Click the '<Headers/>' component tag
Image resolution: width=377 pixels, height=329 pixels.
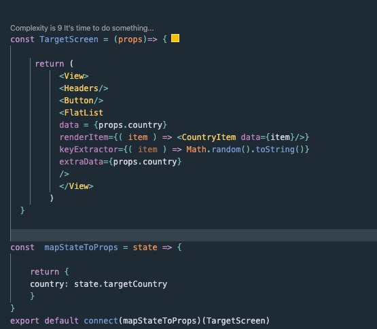(84, 88)
